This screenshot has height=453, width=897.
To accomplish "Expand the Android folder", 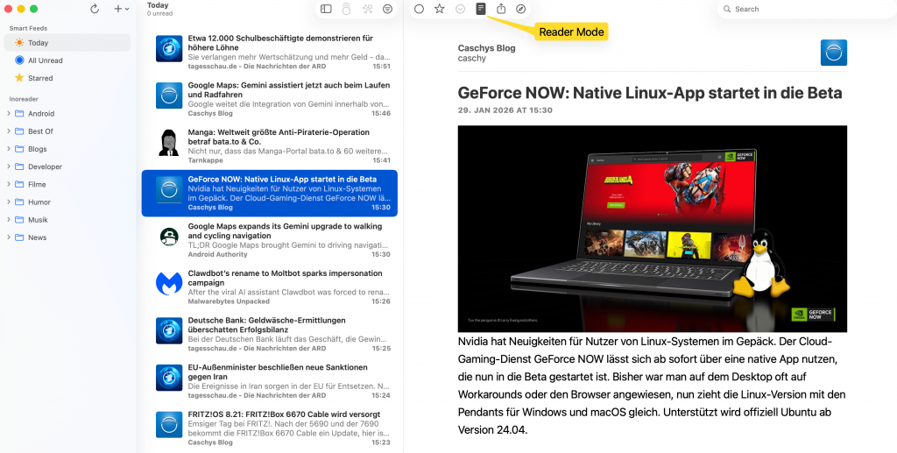I will pyautogui.click(x=9, y=113).
